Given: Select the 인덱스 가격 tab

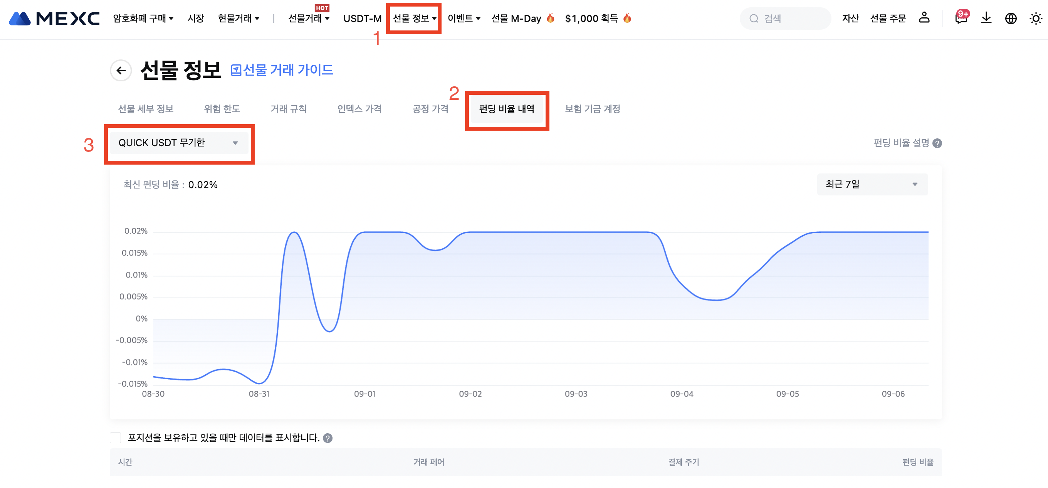Looking at the screenshot, I should [359, 109].
